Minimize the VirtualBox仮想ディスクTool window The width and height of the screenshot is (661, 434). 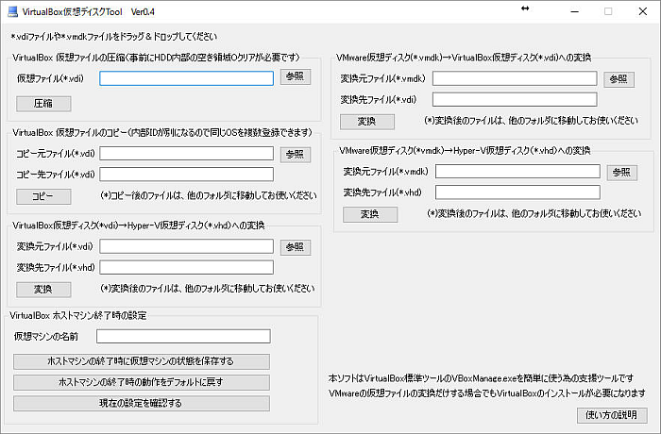[574, 11]
